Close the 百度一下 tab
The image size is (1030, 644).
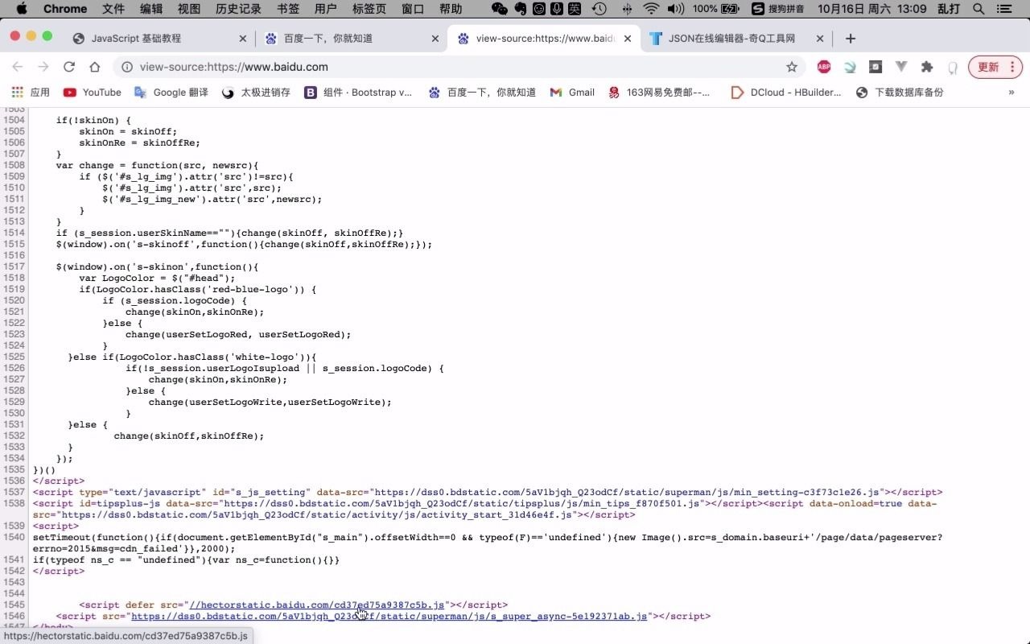pyautogui.click(x=435, y=38)
